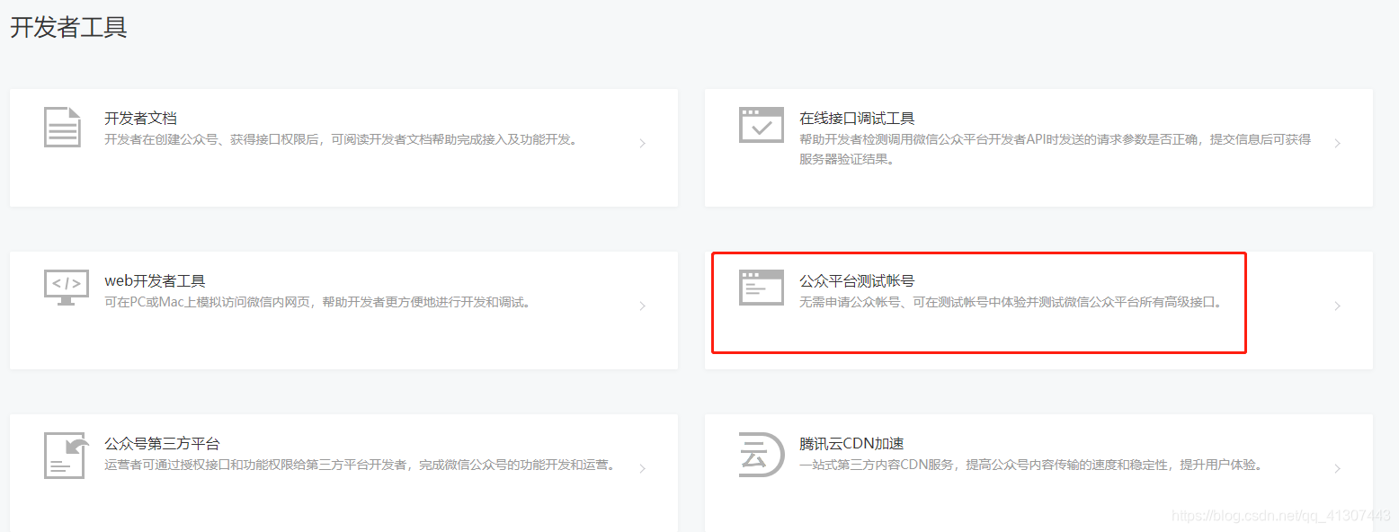The image size is (1399, 532).
Task: Click the 公众号第三方平台 share document icon
Action: point(67,456)
